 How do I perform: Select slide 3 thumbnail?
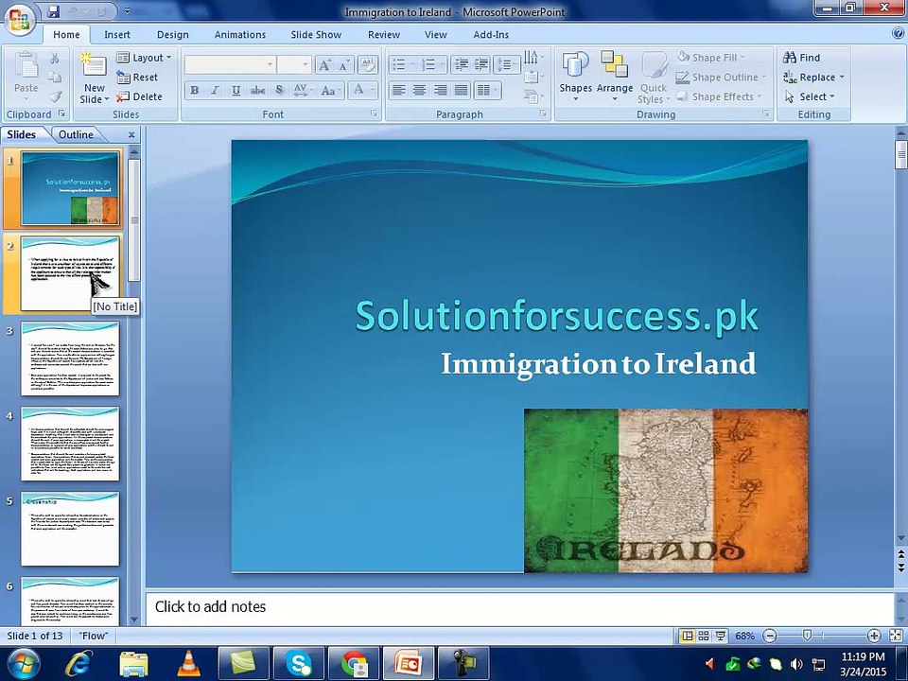70,359
